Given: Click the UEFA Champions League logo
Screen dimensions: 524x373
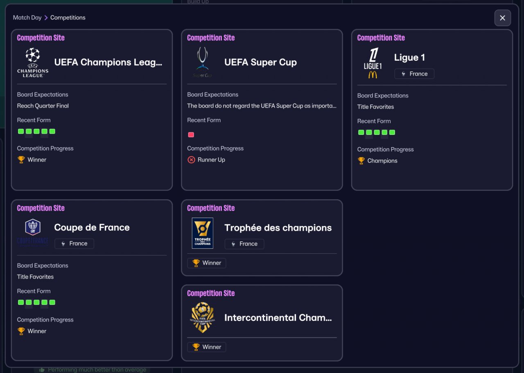Looking at the screenshot, I should coord(33,62).
